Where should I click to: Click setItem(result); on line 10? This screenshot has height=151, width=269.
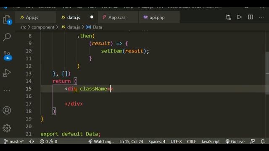pos(125,51)
